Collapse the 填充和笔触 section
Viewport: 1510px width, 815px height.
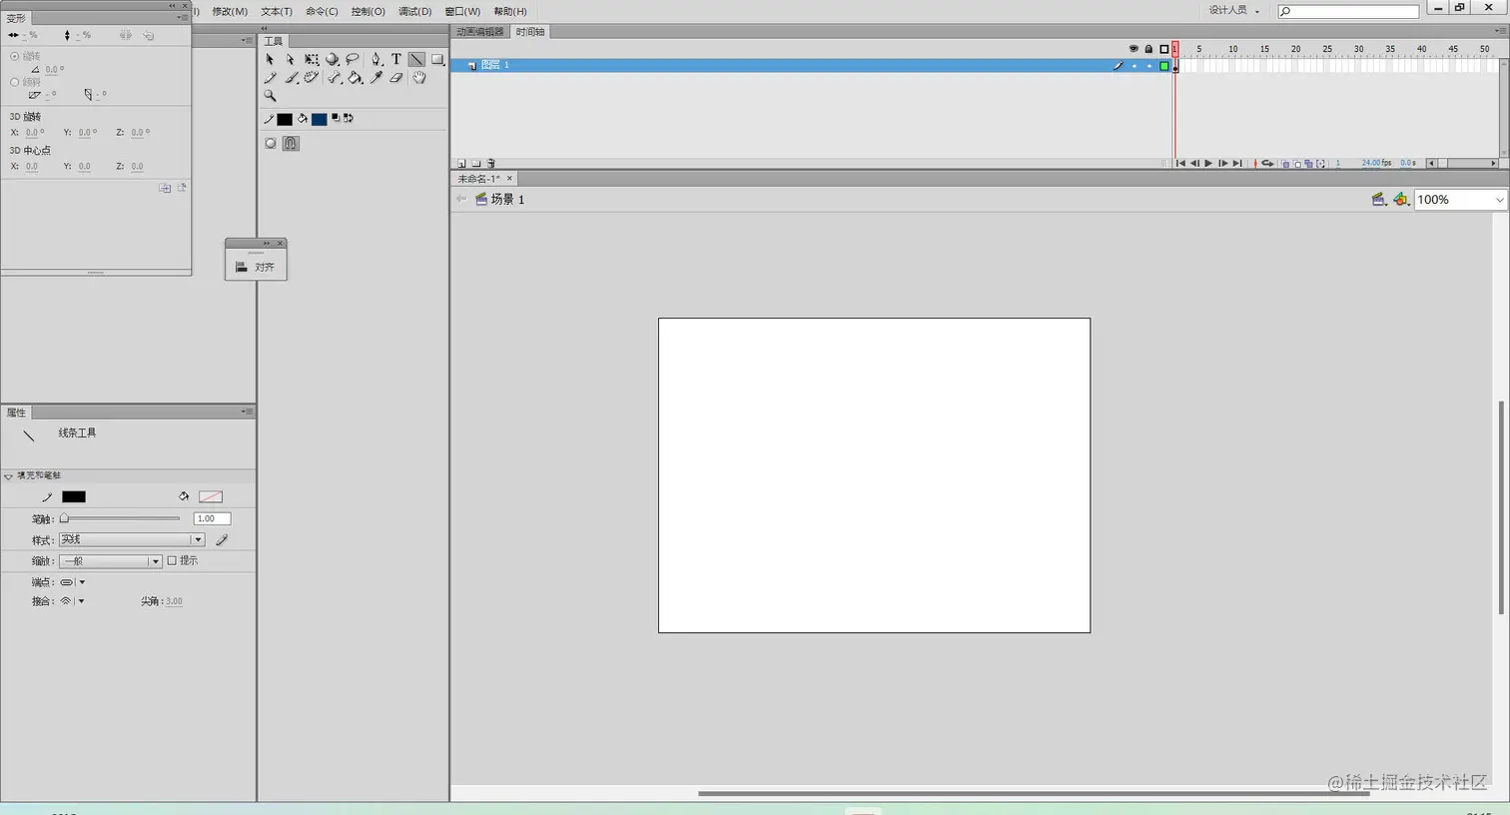point(9,476)
